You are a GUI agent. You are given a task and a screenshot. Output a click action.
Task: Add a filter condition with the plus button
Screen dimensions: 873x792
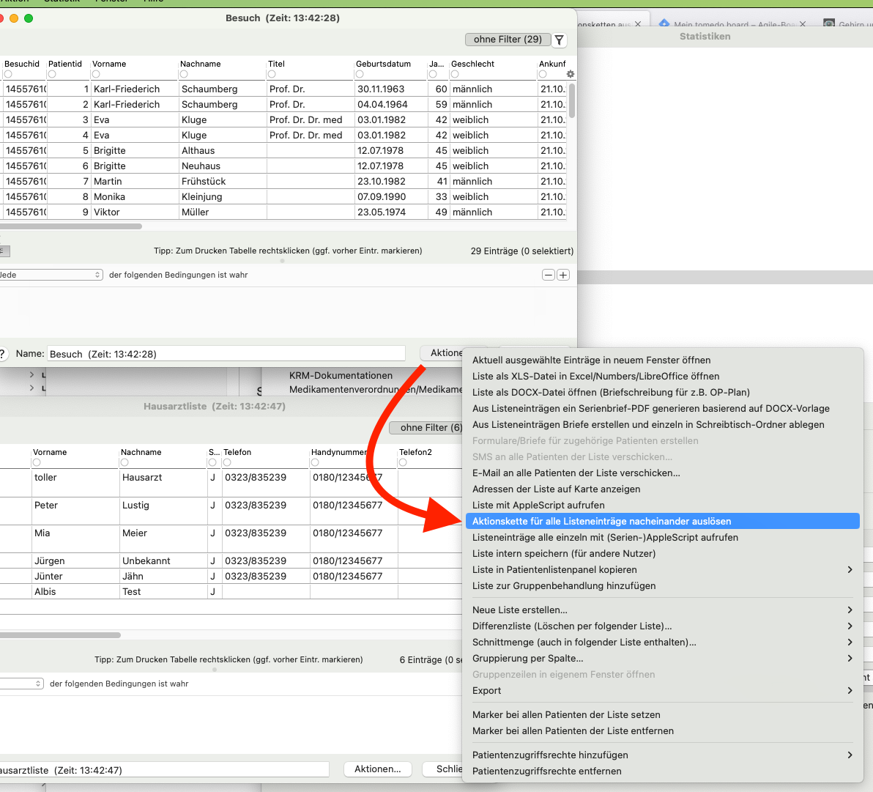(x=563, y=275)
